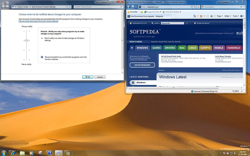Click the orange RSS feeds icon
The image size is (250, 156).
201,16
